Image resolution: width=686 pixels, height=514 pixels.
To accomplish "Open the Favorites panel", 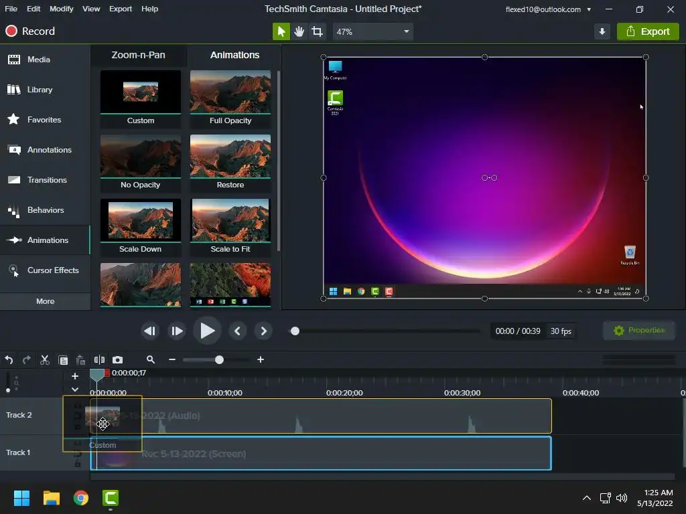I will click(45, 120).
